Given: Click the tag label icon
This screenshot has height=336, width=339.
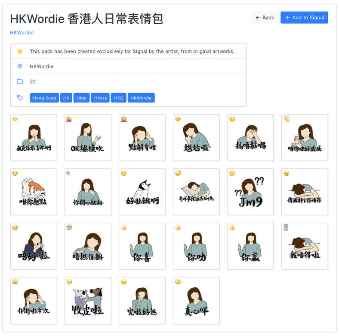Looking at the screenshot, I should [x=20, y=98].
